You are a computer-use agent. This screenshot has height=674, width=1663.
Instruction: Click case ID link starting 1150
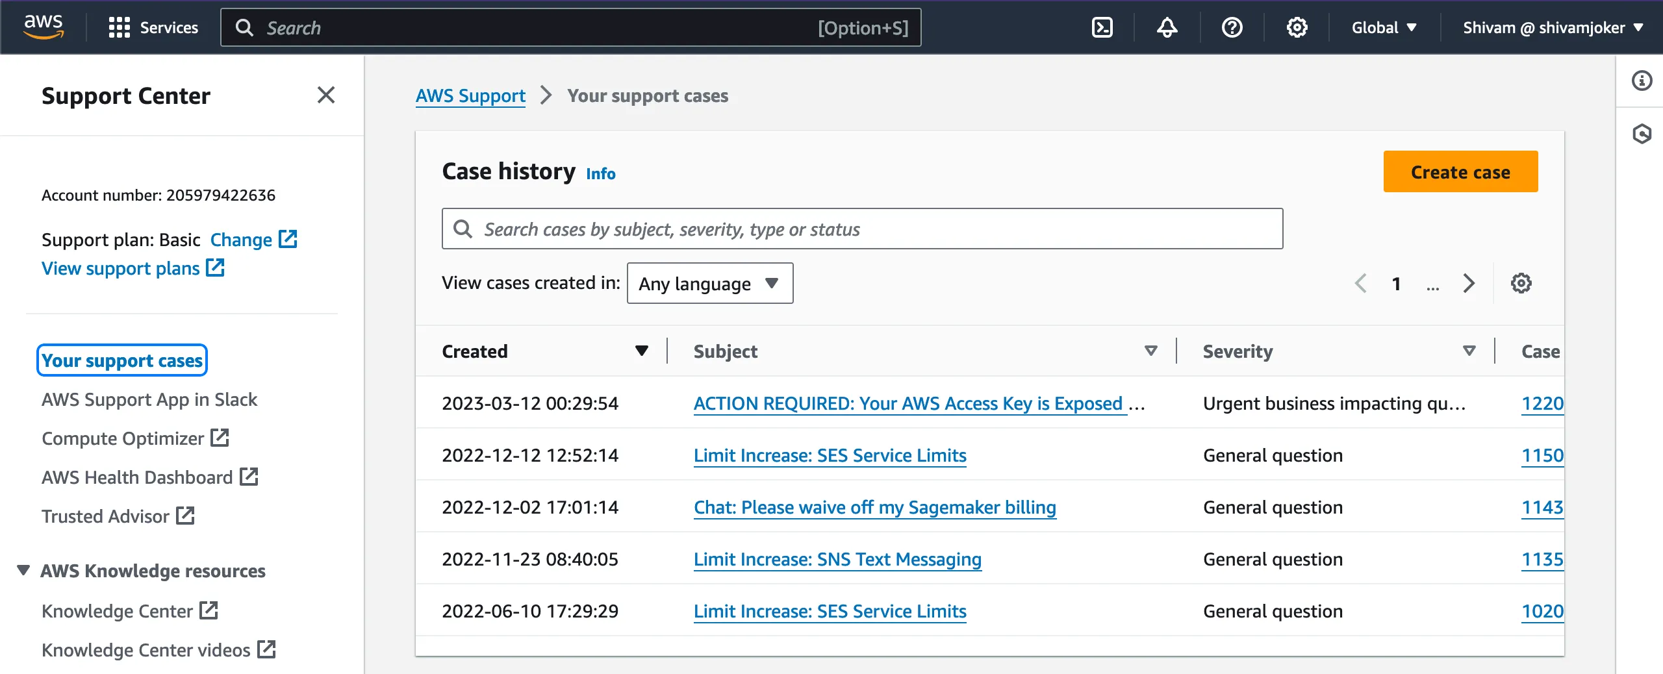1542,455
